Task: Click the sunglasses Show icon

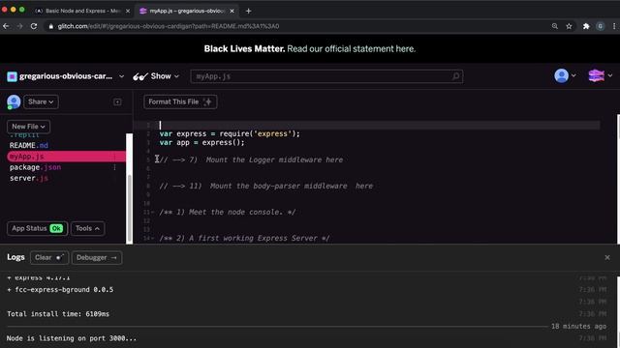Action: pyautogui.click(x=139, y=76)
